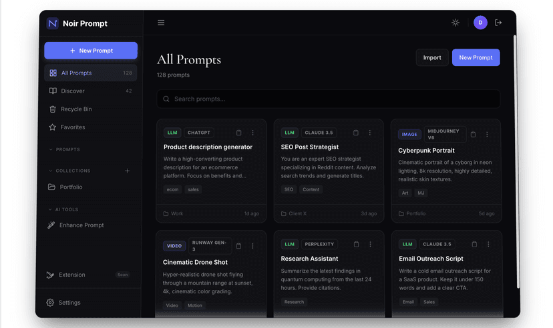Open more options for Research Assistant card
Viewport: 553px width, 328px height.
pos(370,245)
